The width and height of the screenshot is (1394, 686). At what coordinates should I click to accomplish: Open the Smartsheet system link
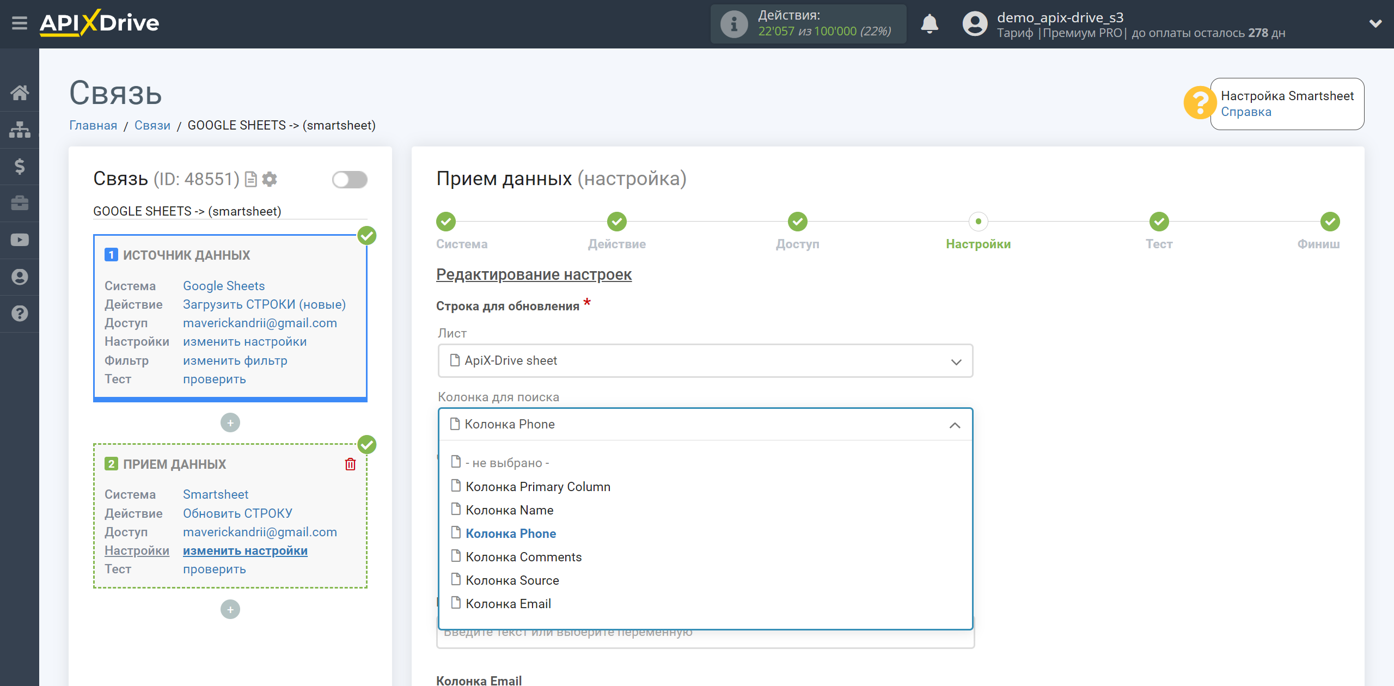coord(216,494)
